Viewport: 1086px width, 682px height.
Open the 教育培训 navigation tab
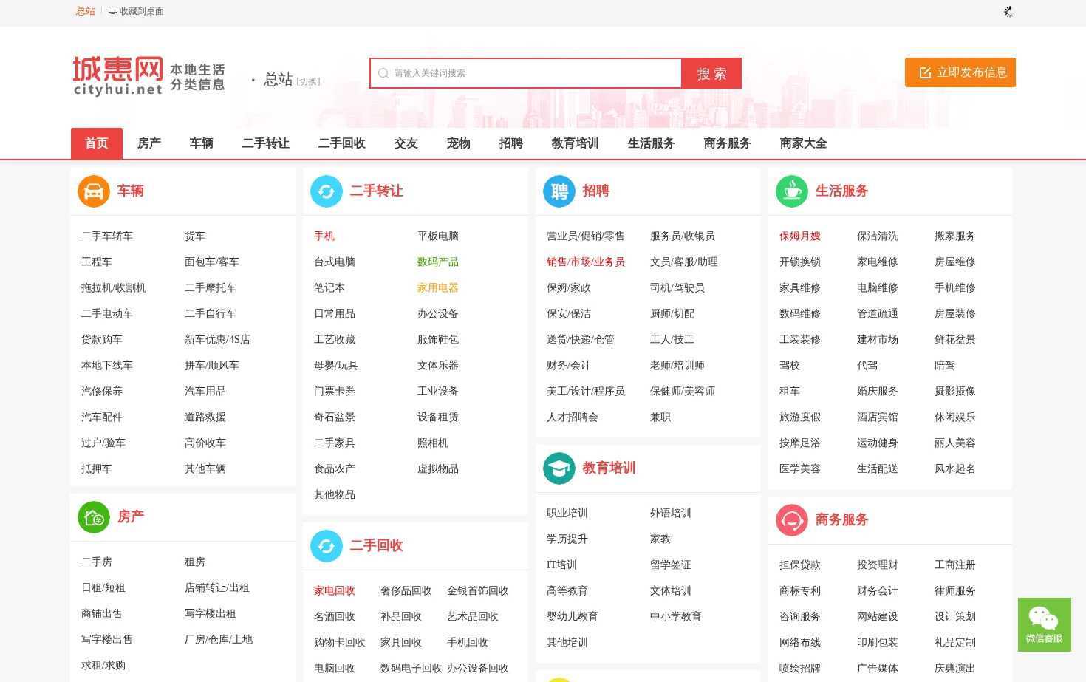pyautogui.click(x=576, y=143)
